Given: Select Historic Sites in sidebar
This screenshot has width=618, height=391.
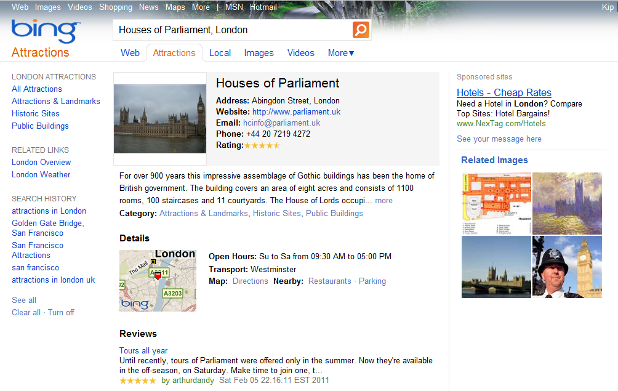Looking at the screenshot, I should tap(36, 113).
